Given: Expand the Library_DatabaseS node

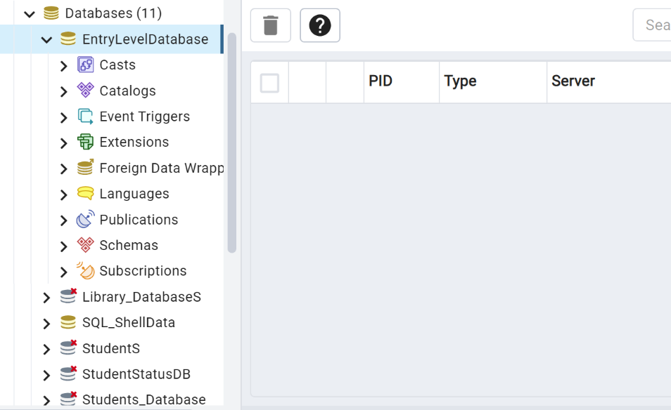Looking at the screenshot, I should [x=46, y=298].
